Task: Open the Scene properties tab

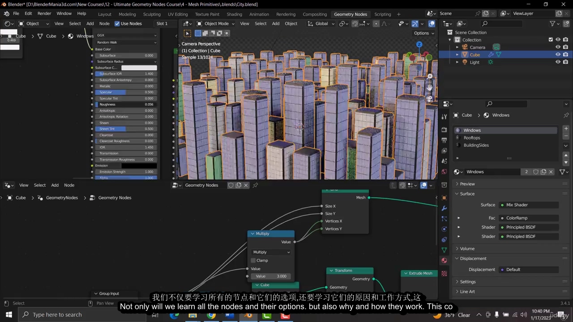Action: [x=444, y=161]
